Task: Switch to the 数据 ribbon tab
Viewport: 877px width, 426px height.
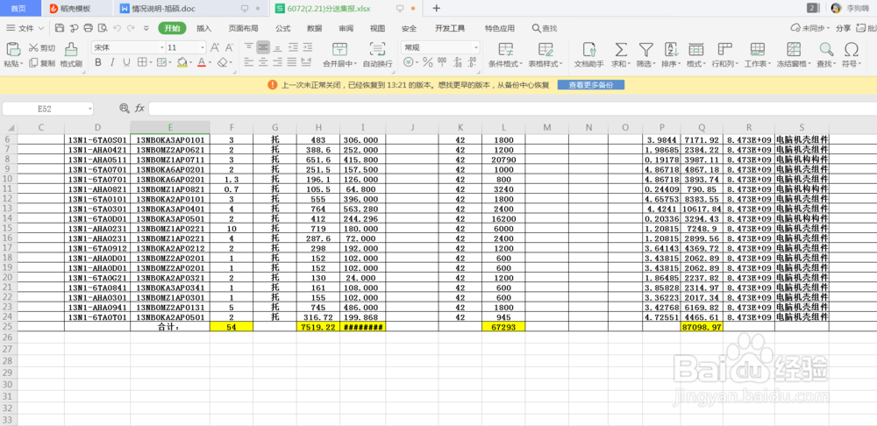Action: point(314,28)
